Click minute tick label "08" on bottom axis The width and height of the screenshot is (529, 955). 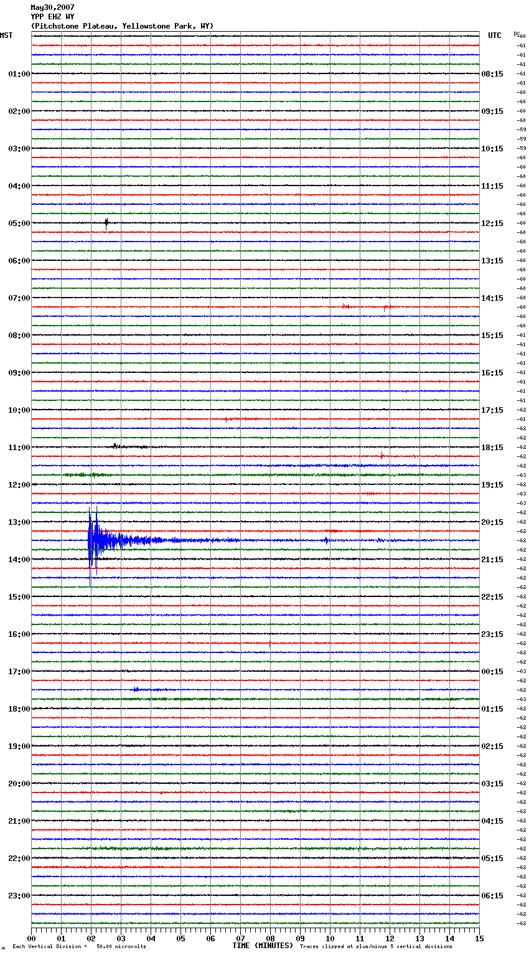coord(270,938)
